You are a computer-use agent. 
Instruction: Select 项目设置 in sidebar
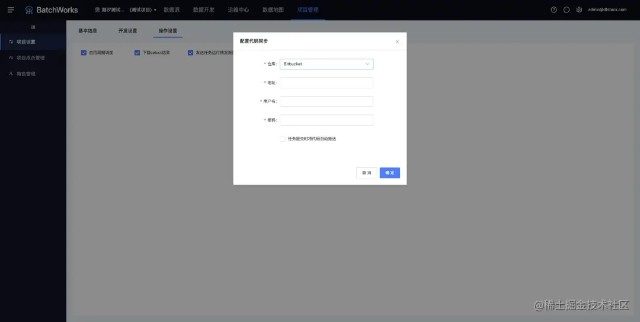(x=33, y=42)
